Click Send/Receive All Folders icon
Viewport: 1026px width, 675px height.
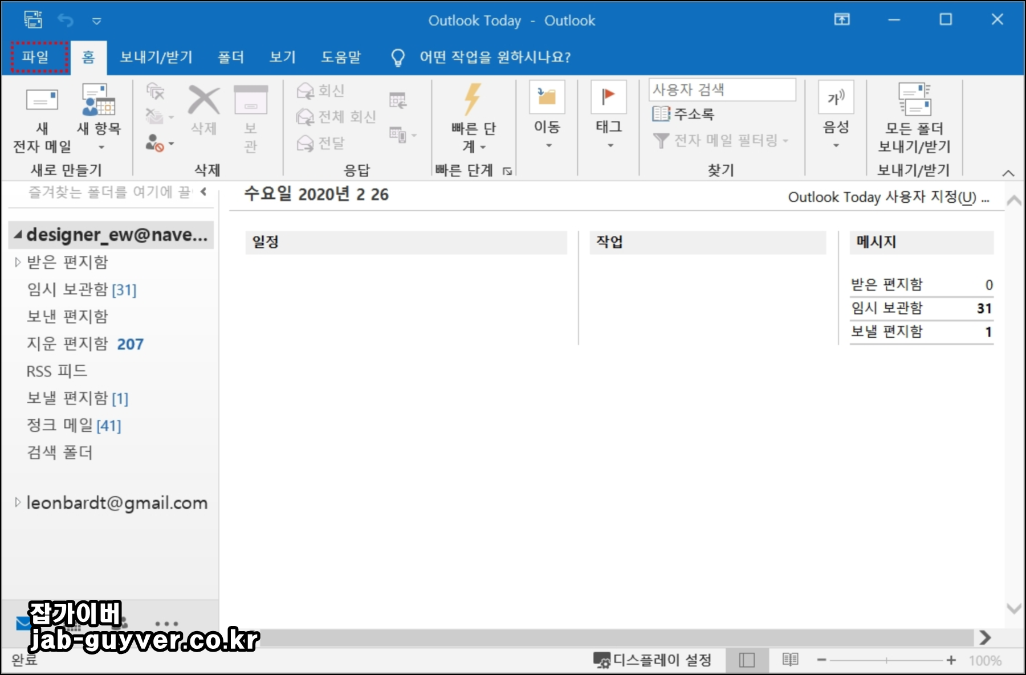[914, 99]
